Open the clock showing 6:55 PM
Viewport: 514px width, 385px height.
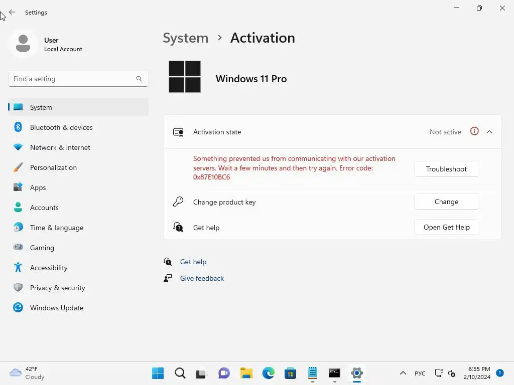click(x=477, y=373)
